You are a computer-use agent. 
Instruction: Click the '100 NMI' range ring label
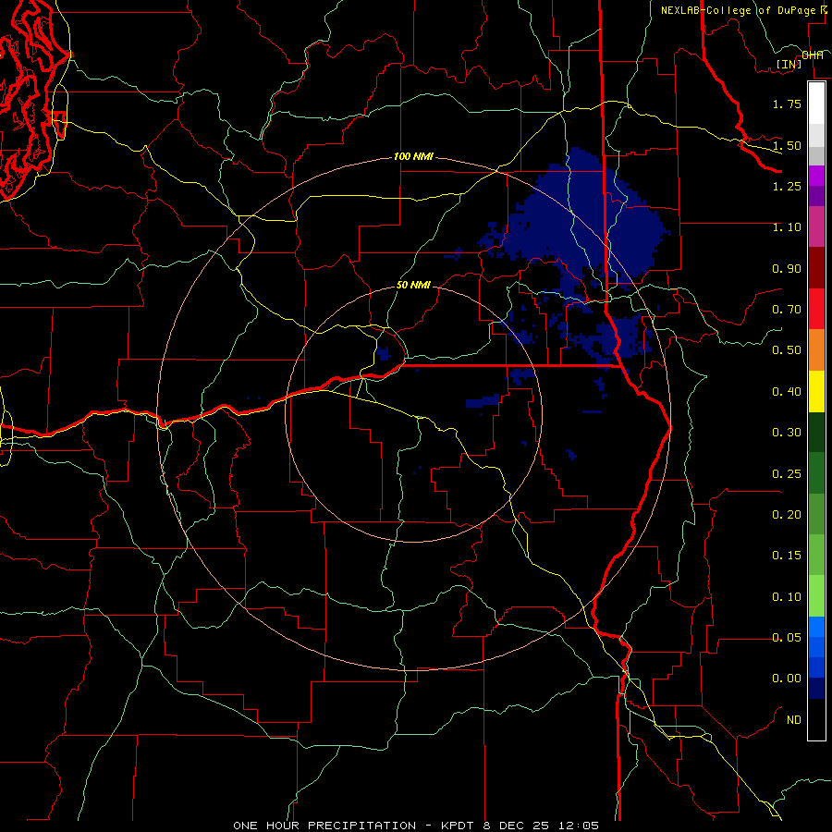tap(413, 156)
